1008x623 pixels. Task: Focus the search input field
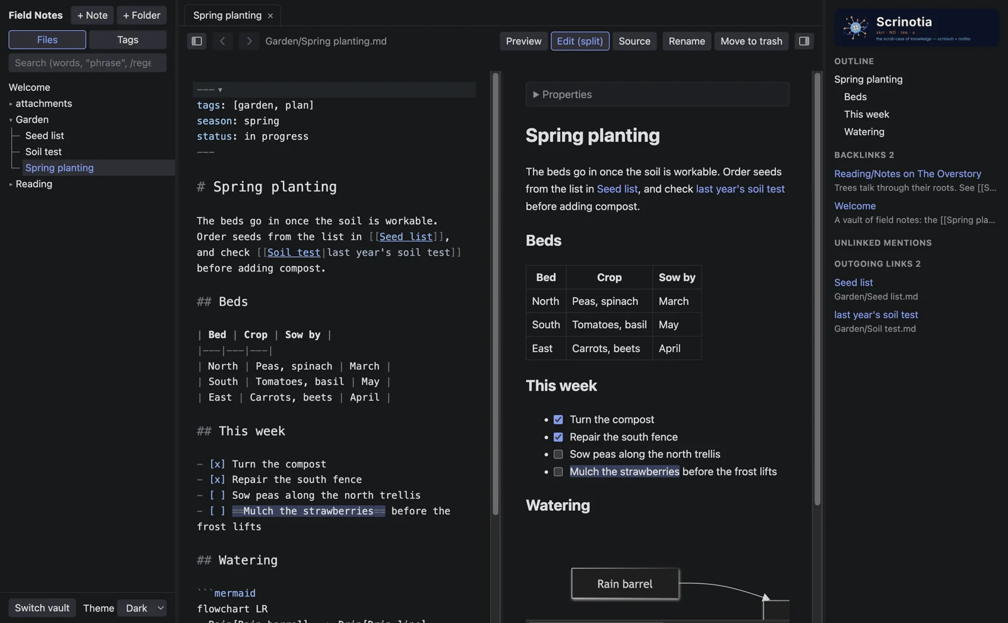point(88,63)
